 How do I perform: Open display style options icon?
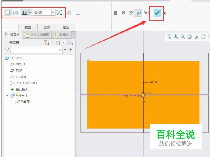tap(196, 37)
